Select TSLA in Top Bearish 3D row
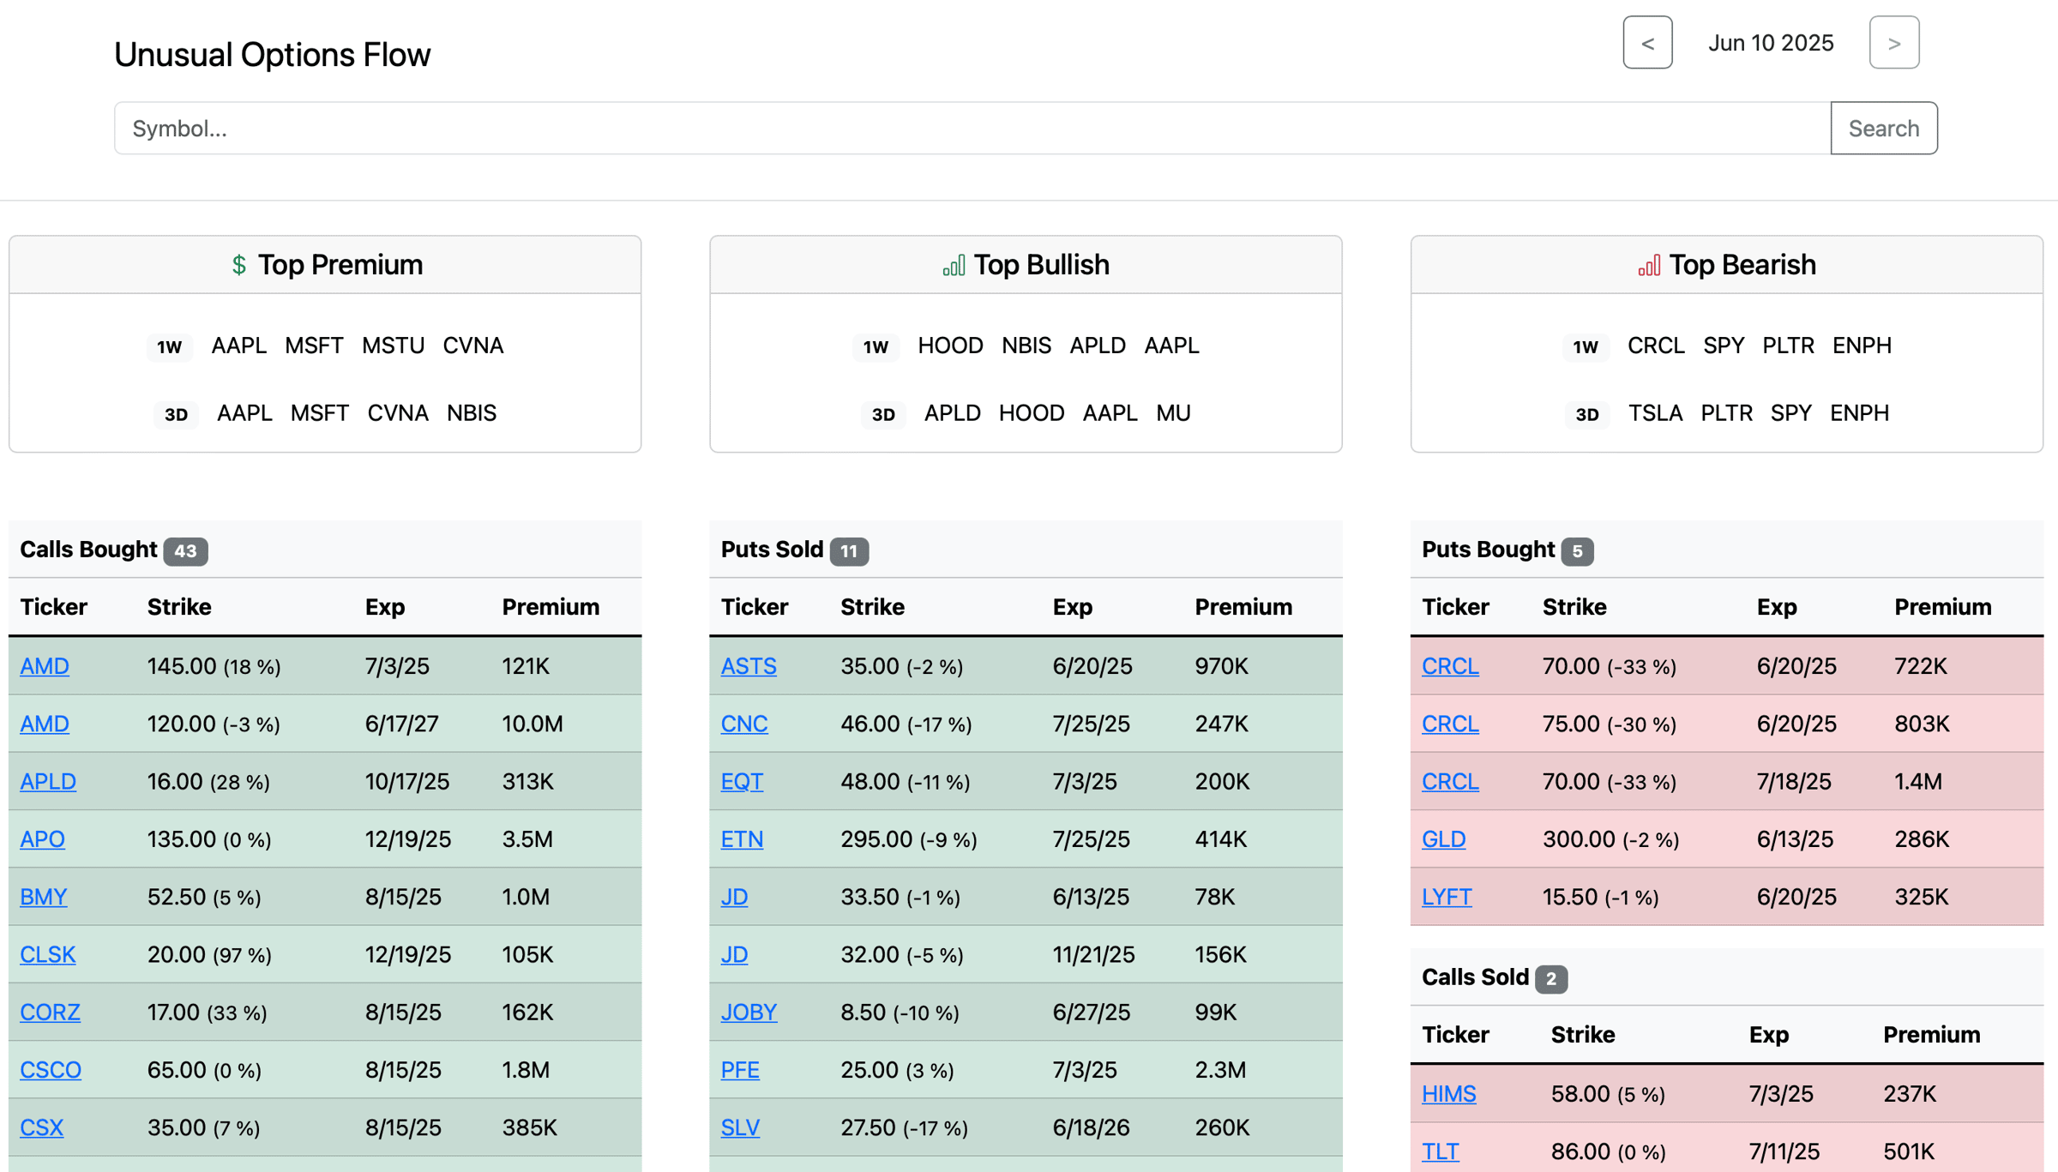Image resolution: width=2058 pixels, height=1172 pixels. pos(1655,413)
